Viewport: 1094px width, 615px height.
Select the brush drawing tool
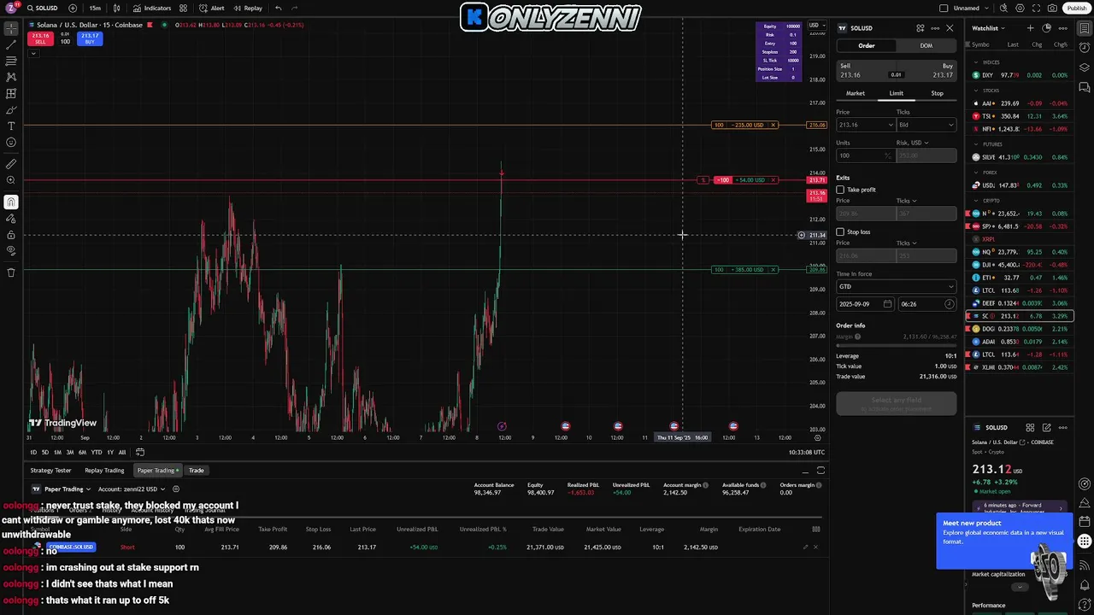click(x=11, y=110)
